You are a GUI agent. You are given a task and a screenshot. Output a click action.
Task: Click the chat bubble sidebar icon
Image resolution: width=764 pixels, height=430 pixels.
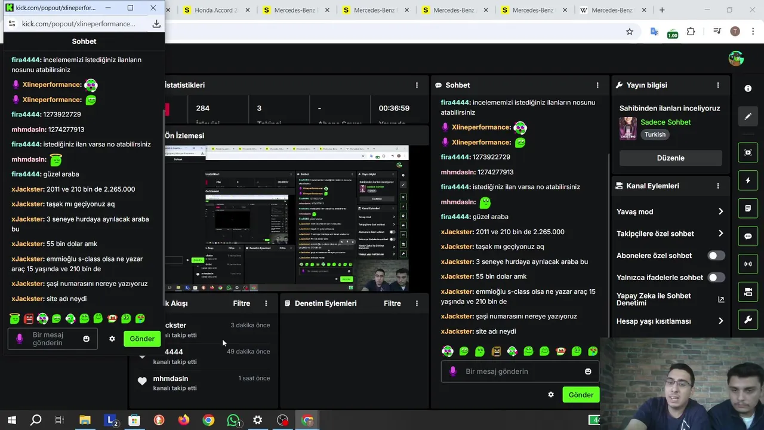tap(748, 236)
